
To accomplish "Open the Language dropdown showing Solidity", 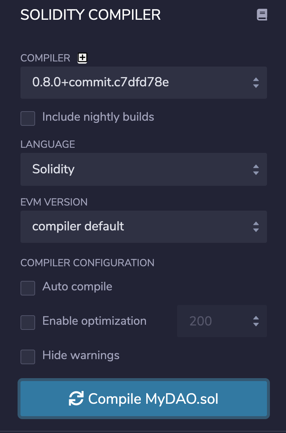I will [144, 169].
